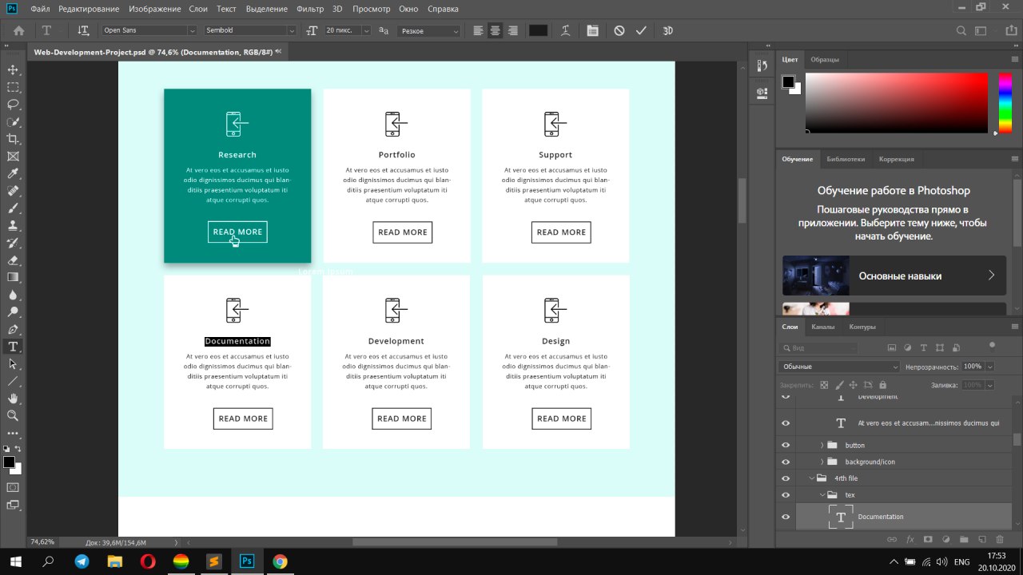Screen dimensions: 1023x575
Task: Expand the button group
Action: (822, 445)
